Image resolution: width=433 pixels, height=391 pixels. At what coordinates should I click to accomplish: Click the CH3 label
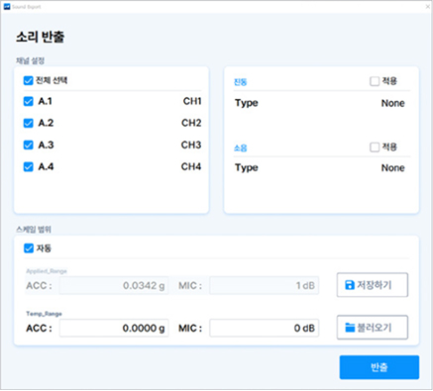click(191, 145)
